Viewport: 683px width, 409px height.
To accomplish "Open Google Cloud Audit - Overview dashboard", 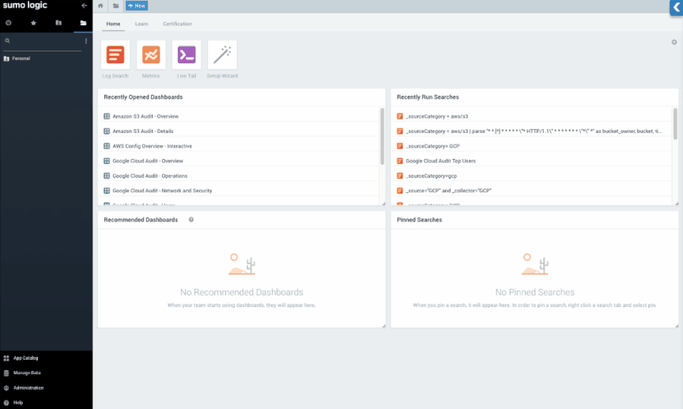I will [x=148, y=161].
